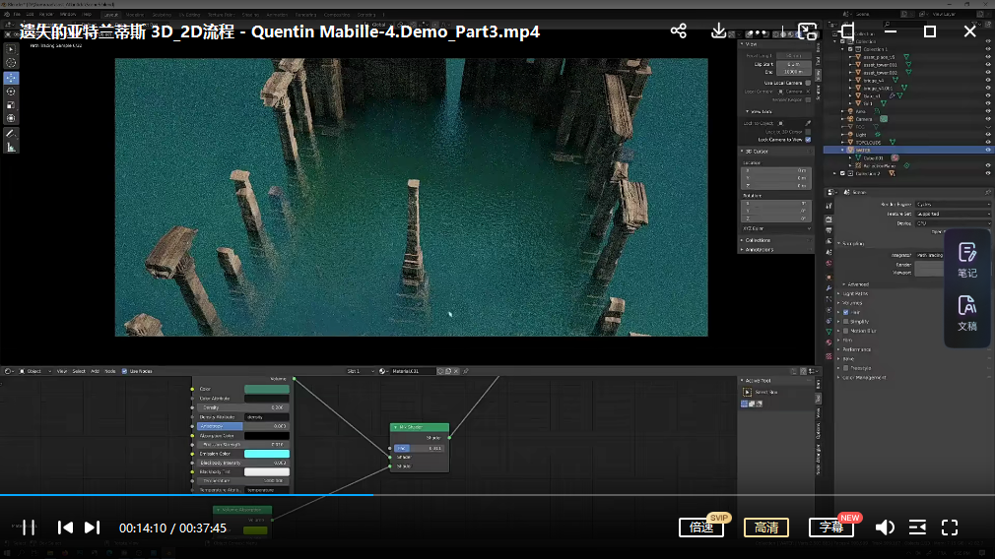Image resolution: width=995 pixels, height=559 pixels.
Task: Open the Device CPU dropdown
Action: 952,223
